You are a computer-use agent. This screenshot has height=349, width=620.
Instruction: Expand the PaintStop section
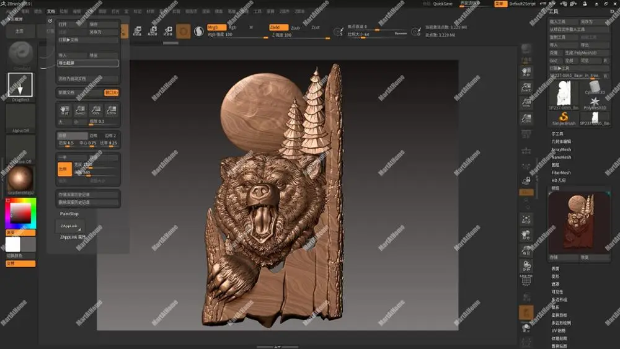pos(69,213)
